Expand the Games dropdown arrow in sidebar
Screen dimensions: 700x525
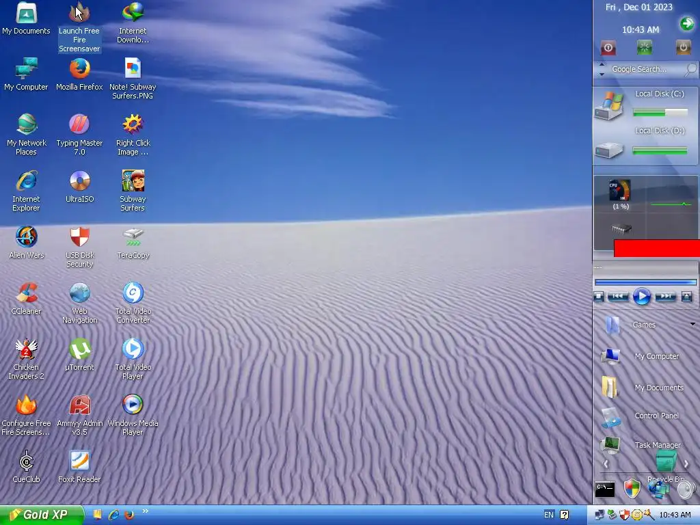point(693,324)
